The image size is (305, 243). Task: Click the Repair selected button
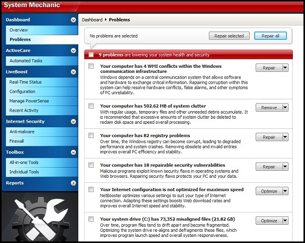(229, 36)
